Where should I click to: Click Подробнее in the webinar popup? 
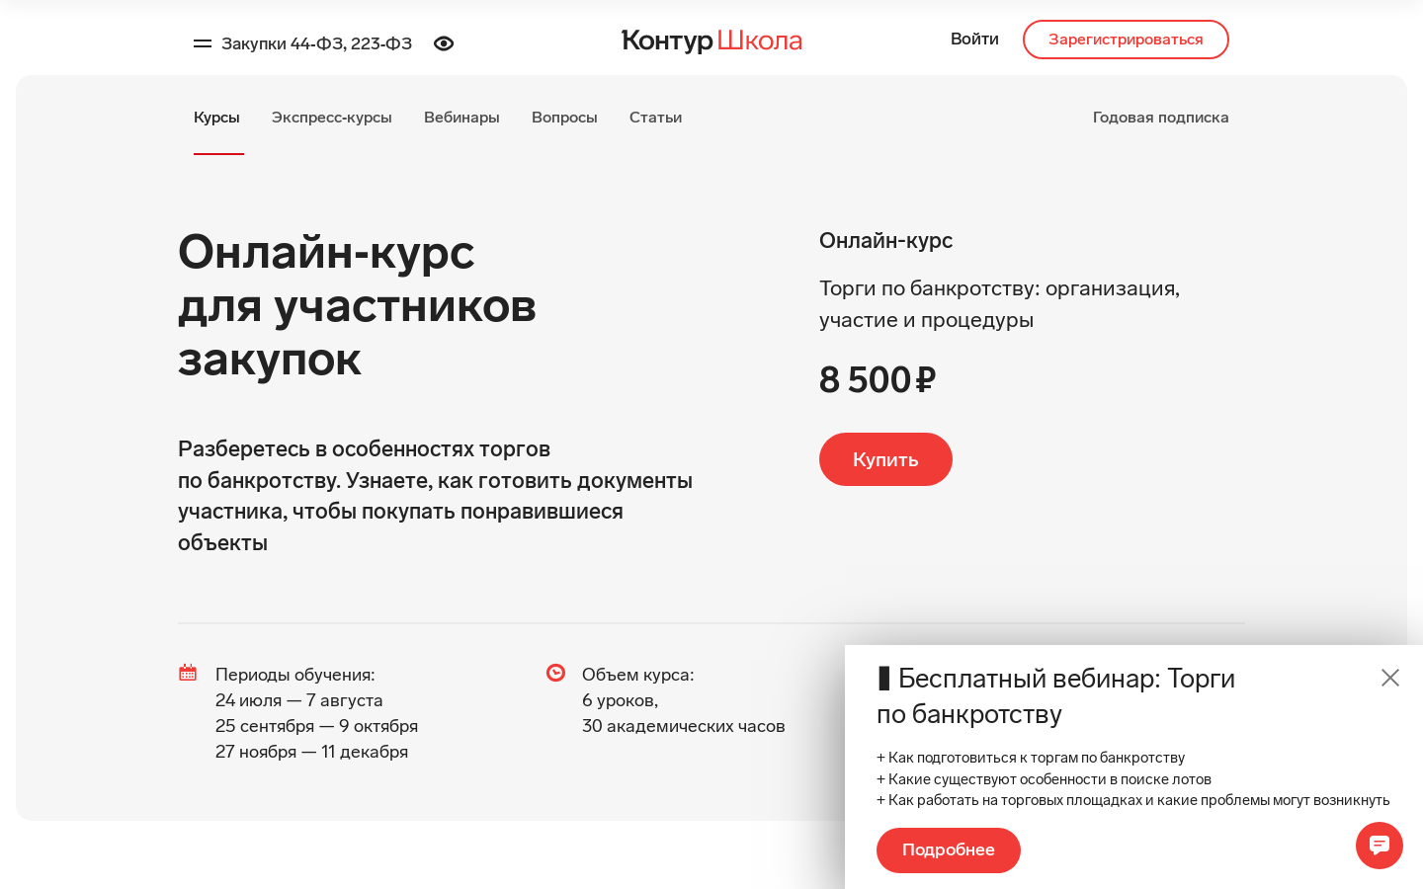coord(949,850)
